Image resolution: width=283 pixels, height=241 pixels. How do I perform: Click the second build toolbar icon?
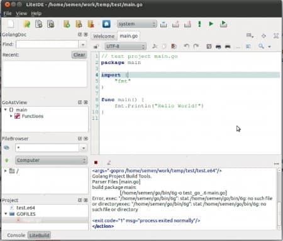coord(175,24)
